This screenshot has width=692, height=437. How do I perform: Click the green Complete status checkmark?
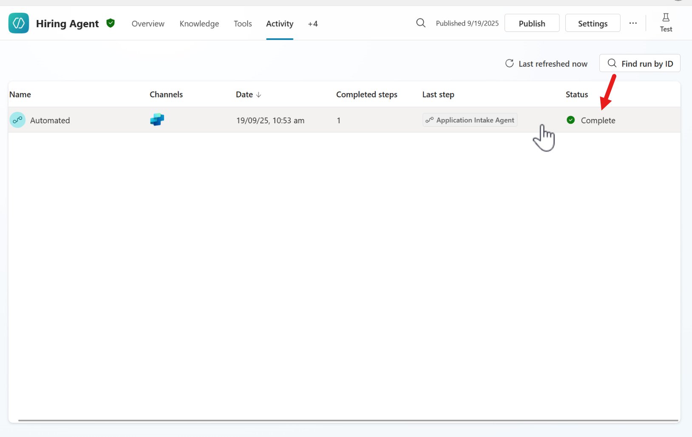[571, 120]
